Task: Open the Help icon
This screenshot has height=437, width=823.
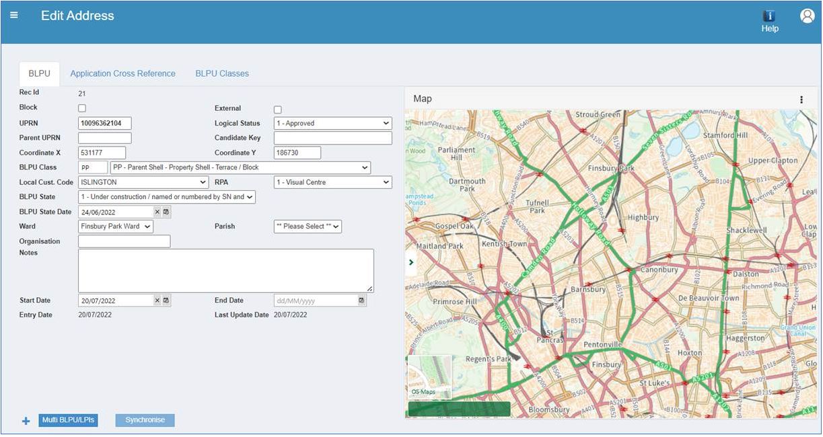Action: tap(769, 22)
